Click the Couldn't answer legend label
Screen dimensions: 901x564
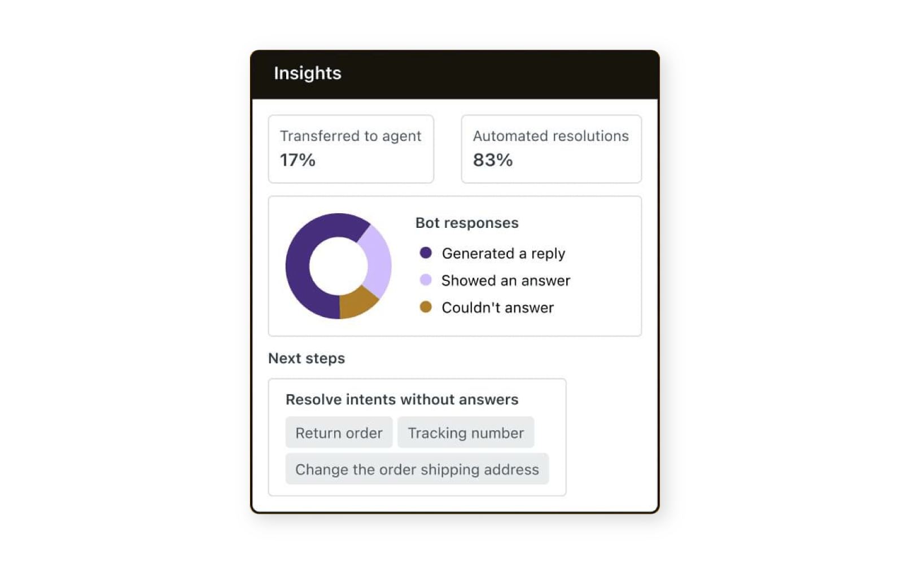(498, 307)
